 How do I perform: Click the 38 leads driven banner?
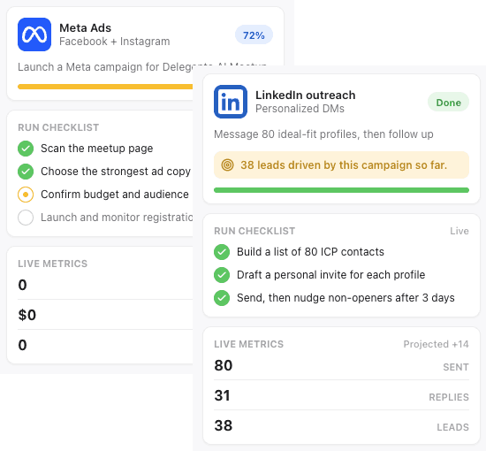[341, 165]
